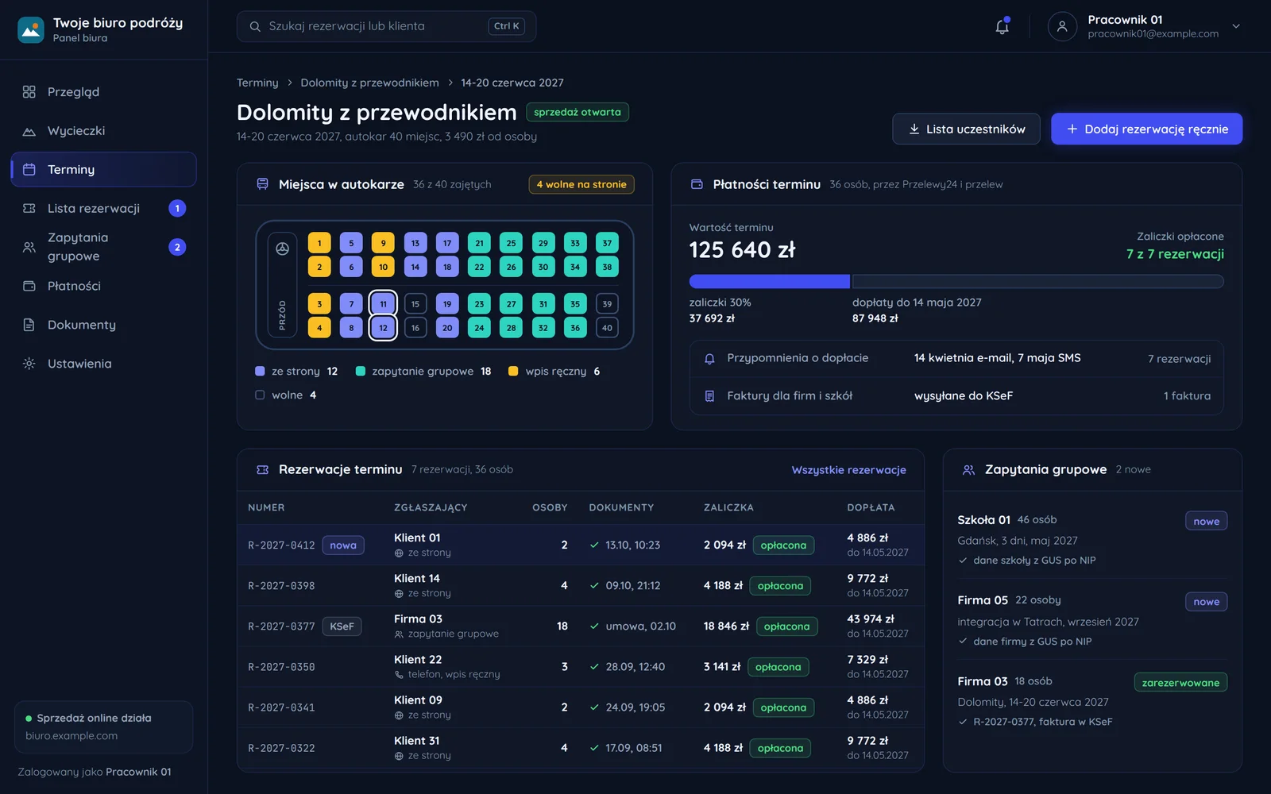Select free seat 39 in bus

[607, 304]
